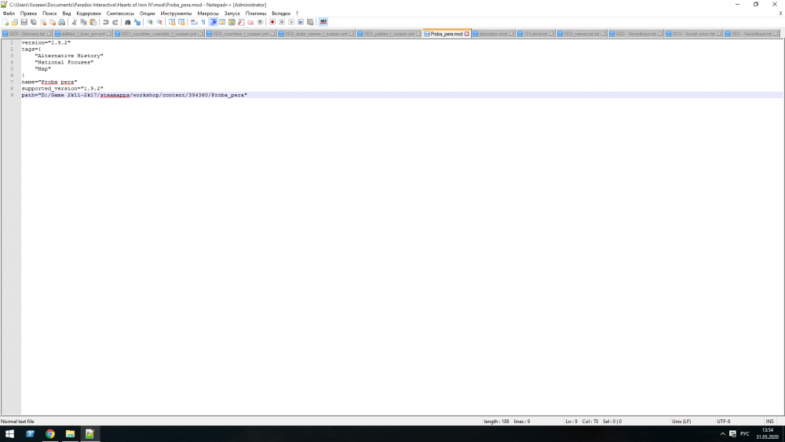The image size is (785, 442).
Task: Click the Zoom Out toolbar icon
Action: point(159,22)
